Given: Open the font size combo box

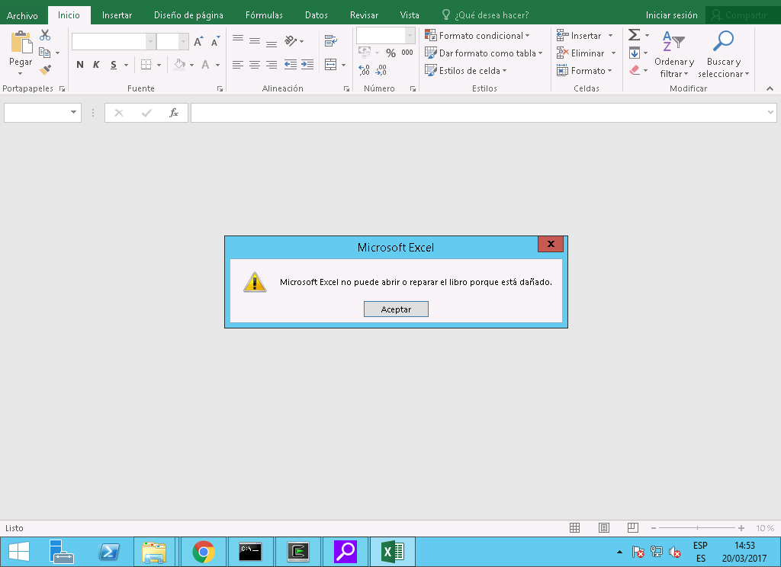Looking at the screenshot, I should click(x=172, y=42).
